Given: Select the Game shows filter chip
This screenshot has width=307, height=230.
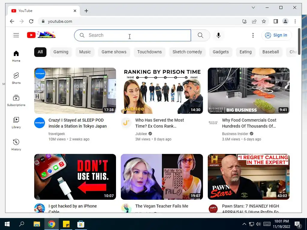Looking at the screenshot, I should [x=114, y=52].
